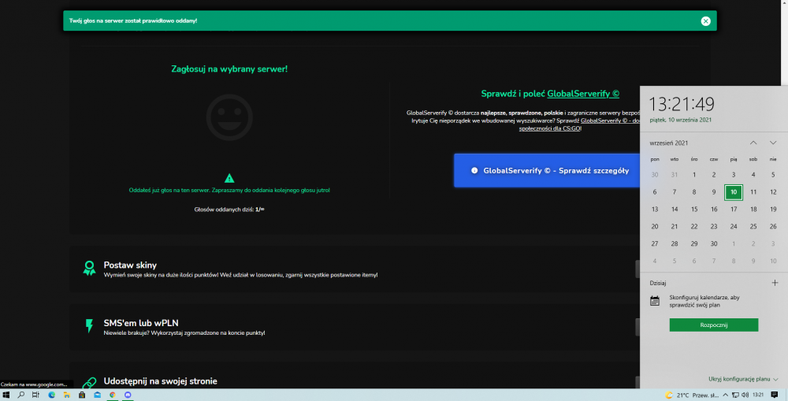Select 11 September in calendar

753,192
